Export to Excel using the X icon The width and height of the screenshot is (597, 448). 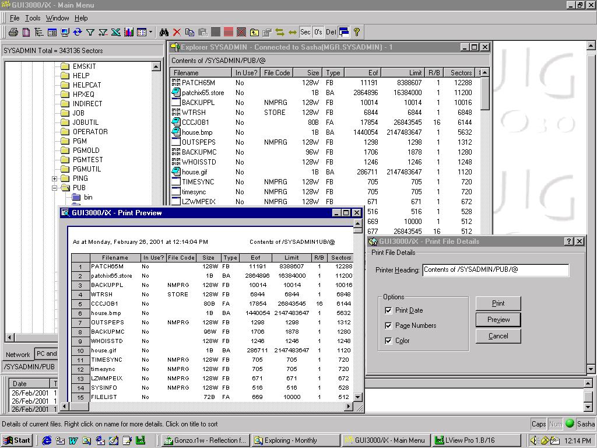116,33
